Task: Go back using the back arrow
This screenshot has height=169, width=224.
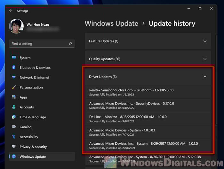Action: [x=11, y=11]
